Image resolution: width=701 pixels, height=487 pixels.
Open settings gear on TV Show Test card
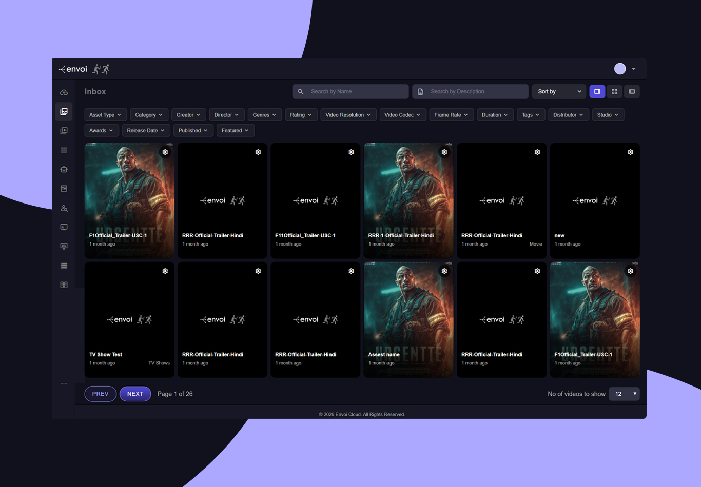pos(165,271)
